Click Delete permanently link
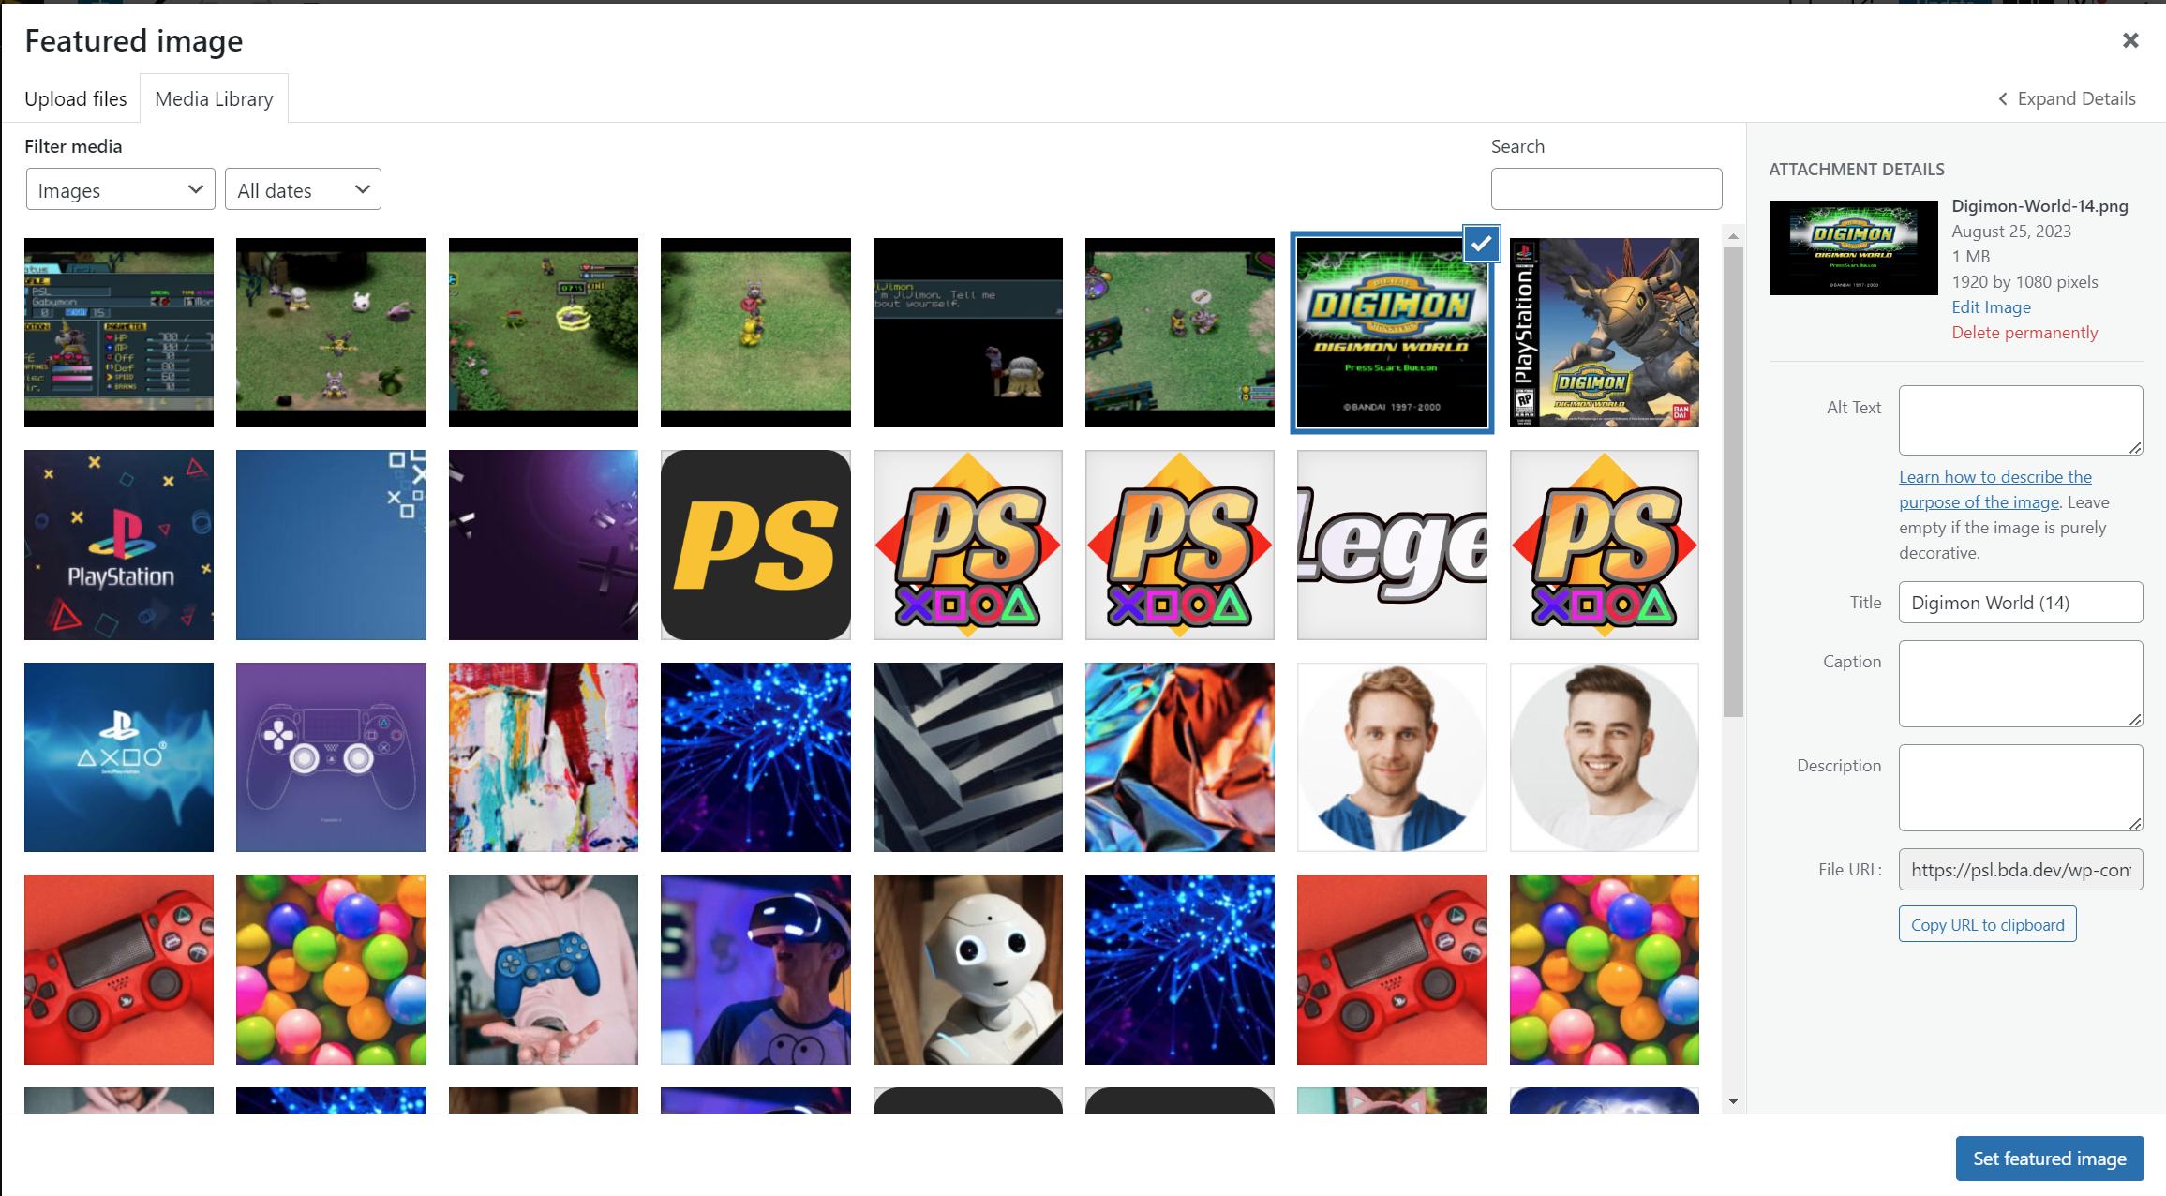Viewport: 2166px width, 1196px height. pos(2024,332)
